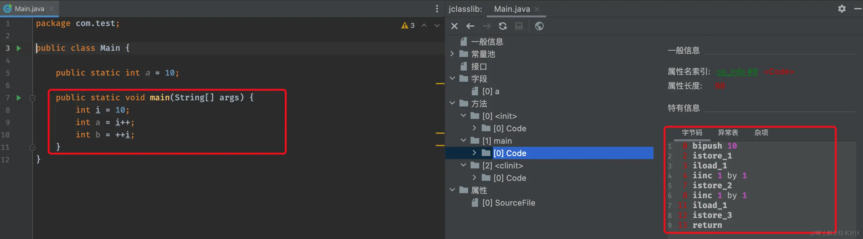Select the Main.java editor tab
The image size is (863, 239).
click(x=29, y=9)
